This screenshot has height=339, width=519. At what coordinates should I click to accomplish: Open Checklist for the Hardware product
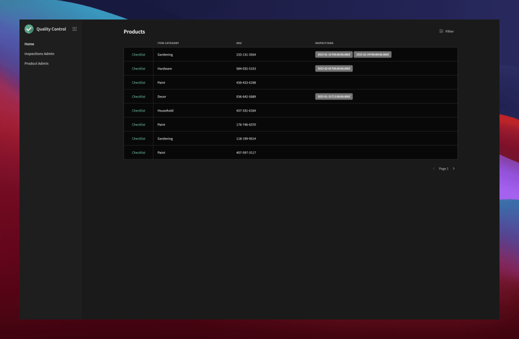(138, 68)
